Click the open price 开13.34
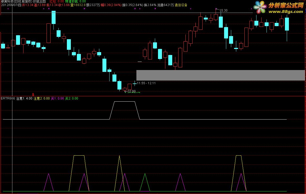306x194 pixels. (x=28, y=5)
